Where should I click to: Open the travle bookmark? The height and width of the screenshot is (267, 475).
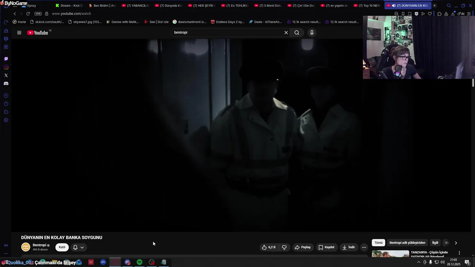(19, 22)
